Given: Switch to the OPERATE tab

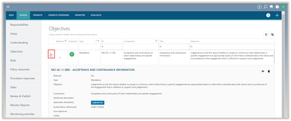Looking at the screenshot, I should [38, 15].
